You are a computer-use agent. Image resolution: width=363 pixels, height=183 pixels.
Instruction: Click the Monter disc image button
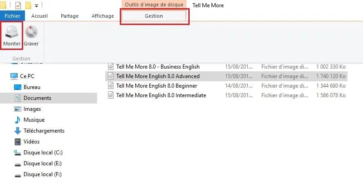[12, 35]
